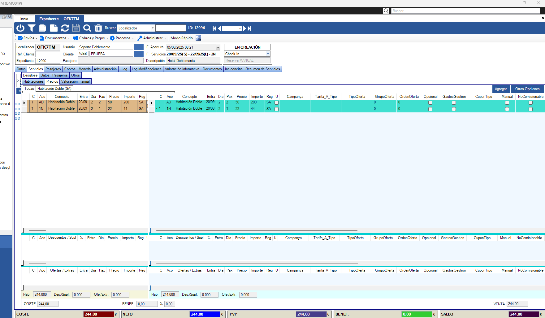
Task: Select the Habitaciones sub-tab
Action: pyautogui.click(x=33, y=81)
